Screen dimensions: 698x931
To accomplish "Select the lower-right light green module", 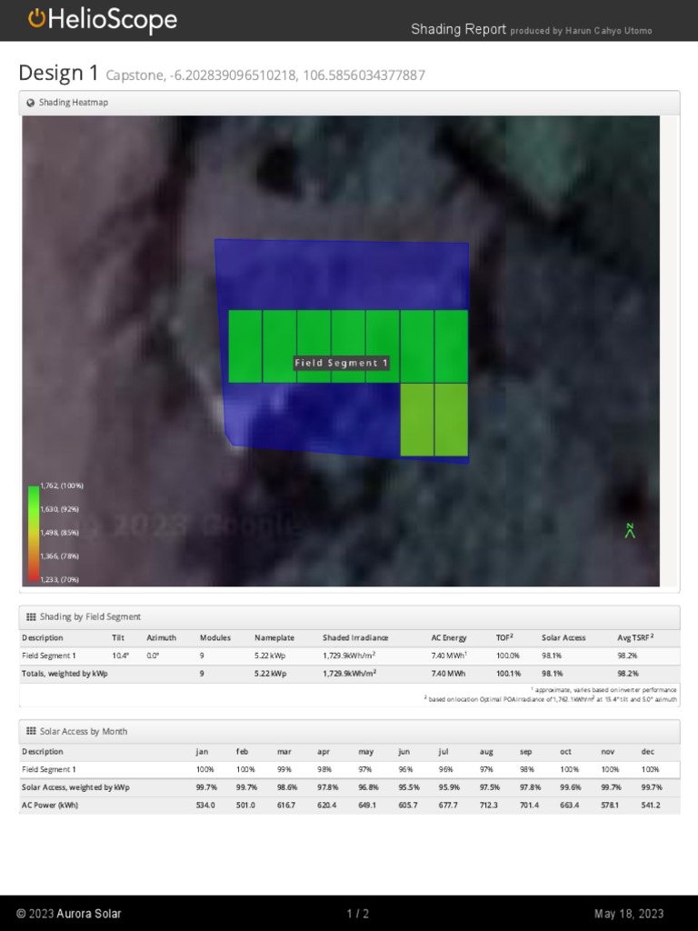I will click(451, 420).
